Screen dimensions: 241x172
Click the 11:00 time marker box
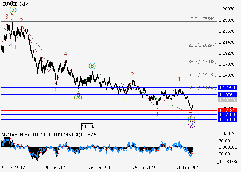[x=87, y=126]
